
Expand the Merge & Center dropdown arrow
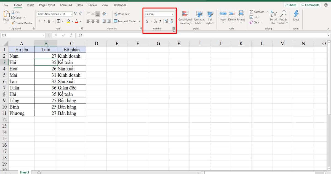[139, 21]
